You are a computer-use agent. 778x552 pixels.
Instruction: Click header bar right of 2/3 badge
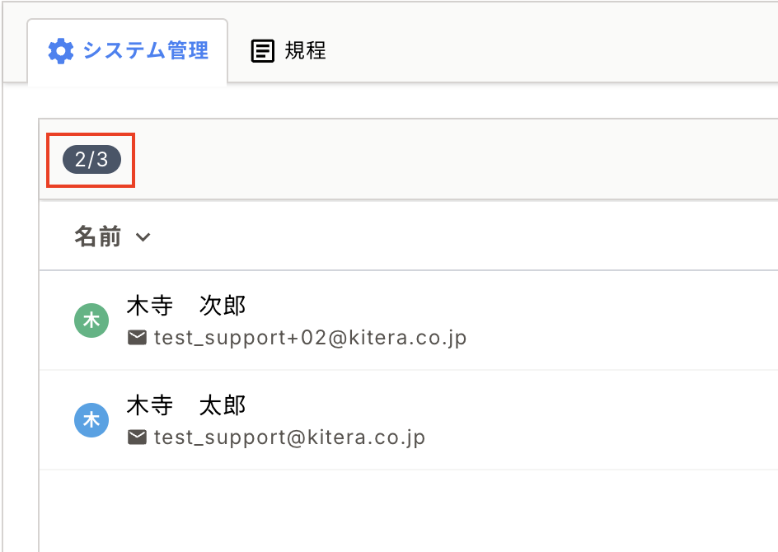(453, 159)
